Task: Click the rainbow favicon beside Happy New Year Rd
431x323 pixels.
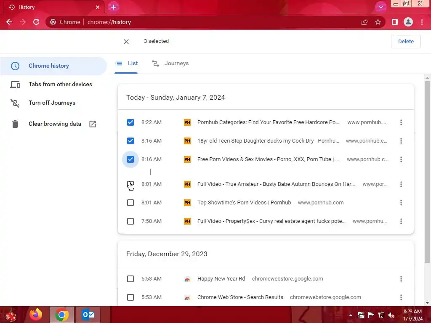Action: coord(187,279)
